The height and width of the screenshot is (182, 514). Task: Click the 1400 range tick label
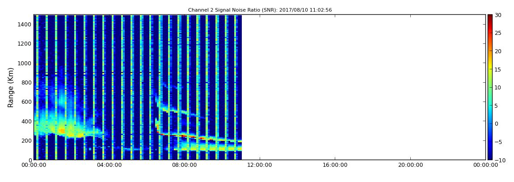pos(25,24)
